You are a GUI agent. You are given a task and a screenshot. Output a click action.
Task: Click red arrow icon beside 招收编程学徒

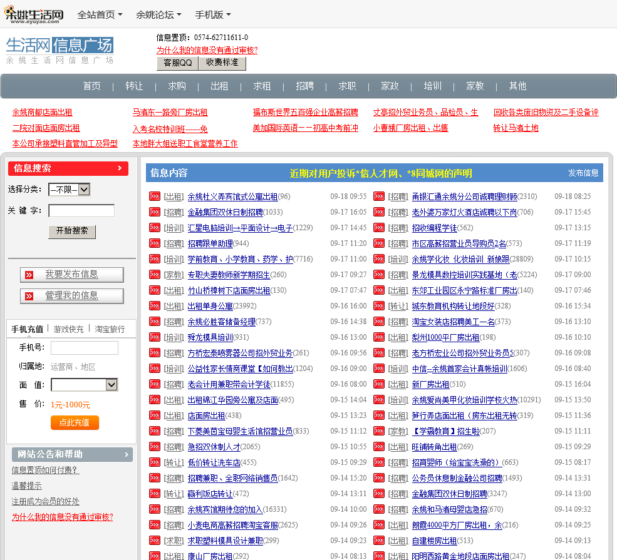pos(379,228)
